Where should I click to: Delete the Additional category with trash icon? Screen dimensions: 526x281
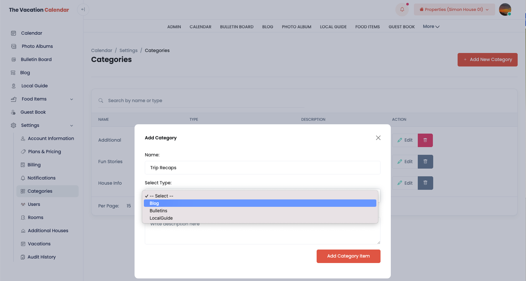point(425,140)
